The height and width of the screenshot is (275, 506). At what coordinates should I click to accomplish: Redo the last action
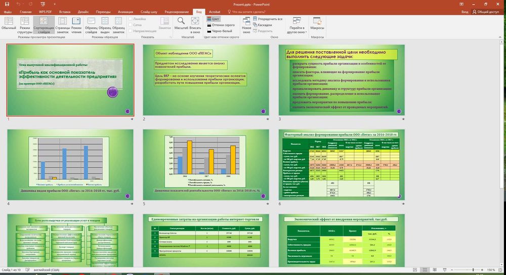[x=30, y=4]
